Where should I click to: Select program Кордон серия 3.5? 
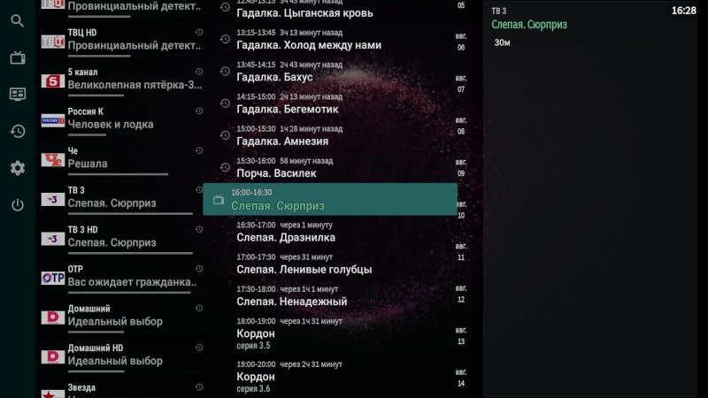click(256, 339)
